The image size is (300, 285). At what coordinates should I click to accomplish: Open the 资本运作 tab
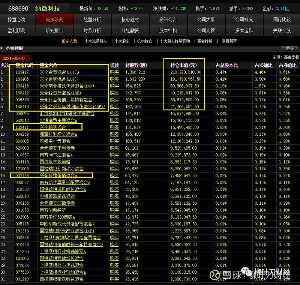244,31
